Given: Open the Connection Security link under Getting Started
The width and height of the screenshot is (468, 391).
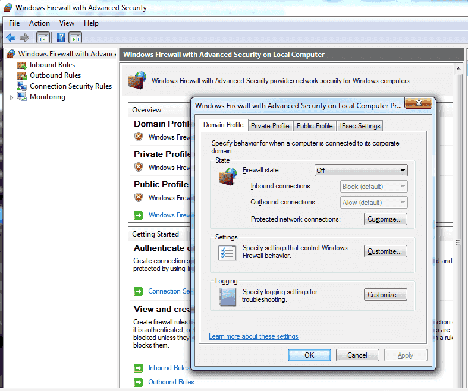Looking at the screenshot, I should [169, 291].
